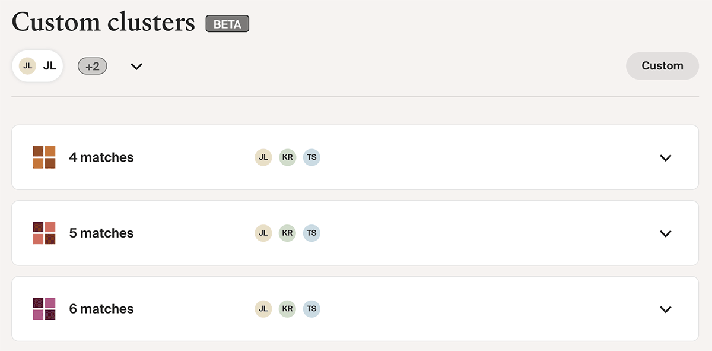Click the +2 pill to show more members
This screenshot has height=351, width=712.
(x=92, y=66)
